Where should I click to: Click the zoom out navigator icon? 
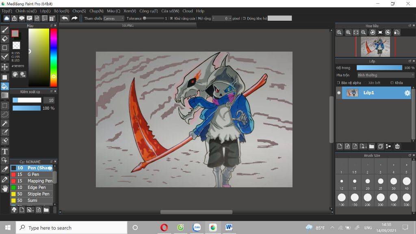364,32
